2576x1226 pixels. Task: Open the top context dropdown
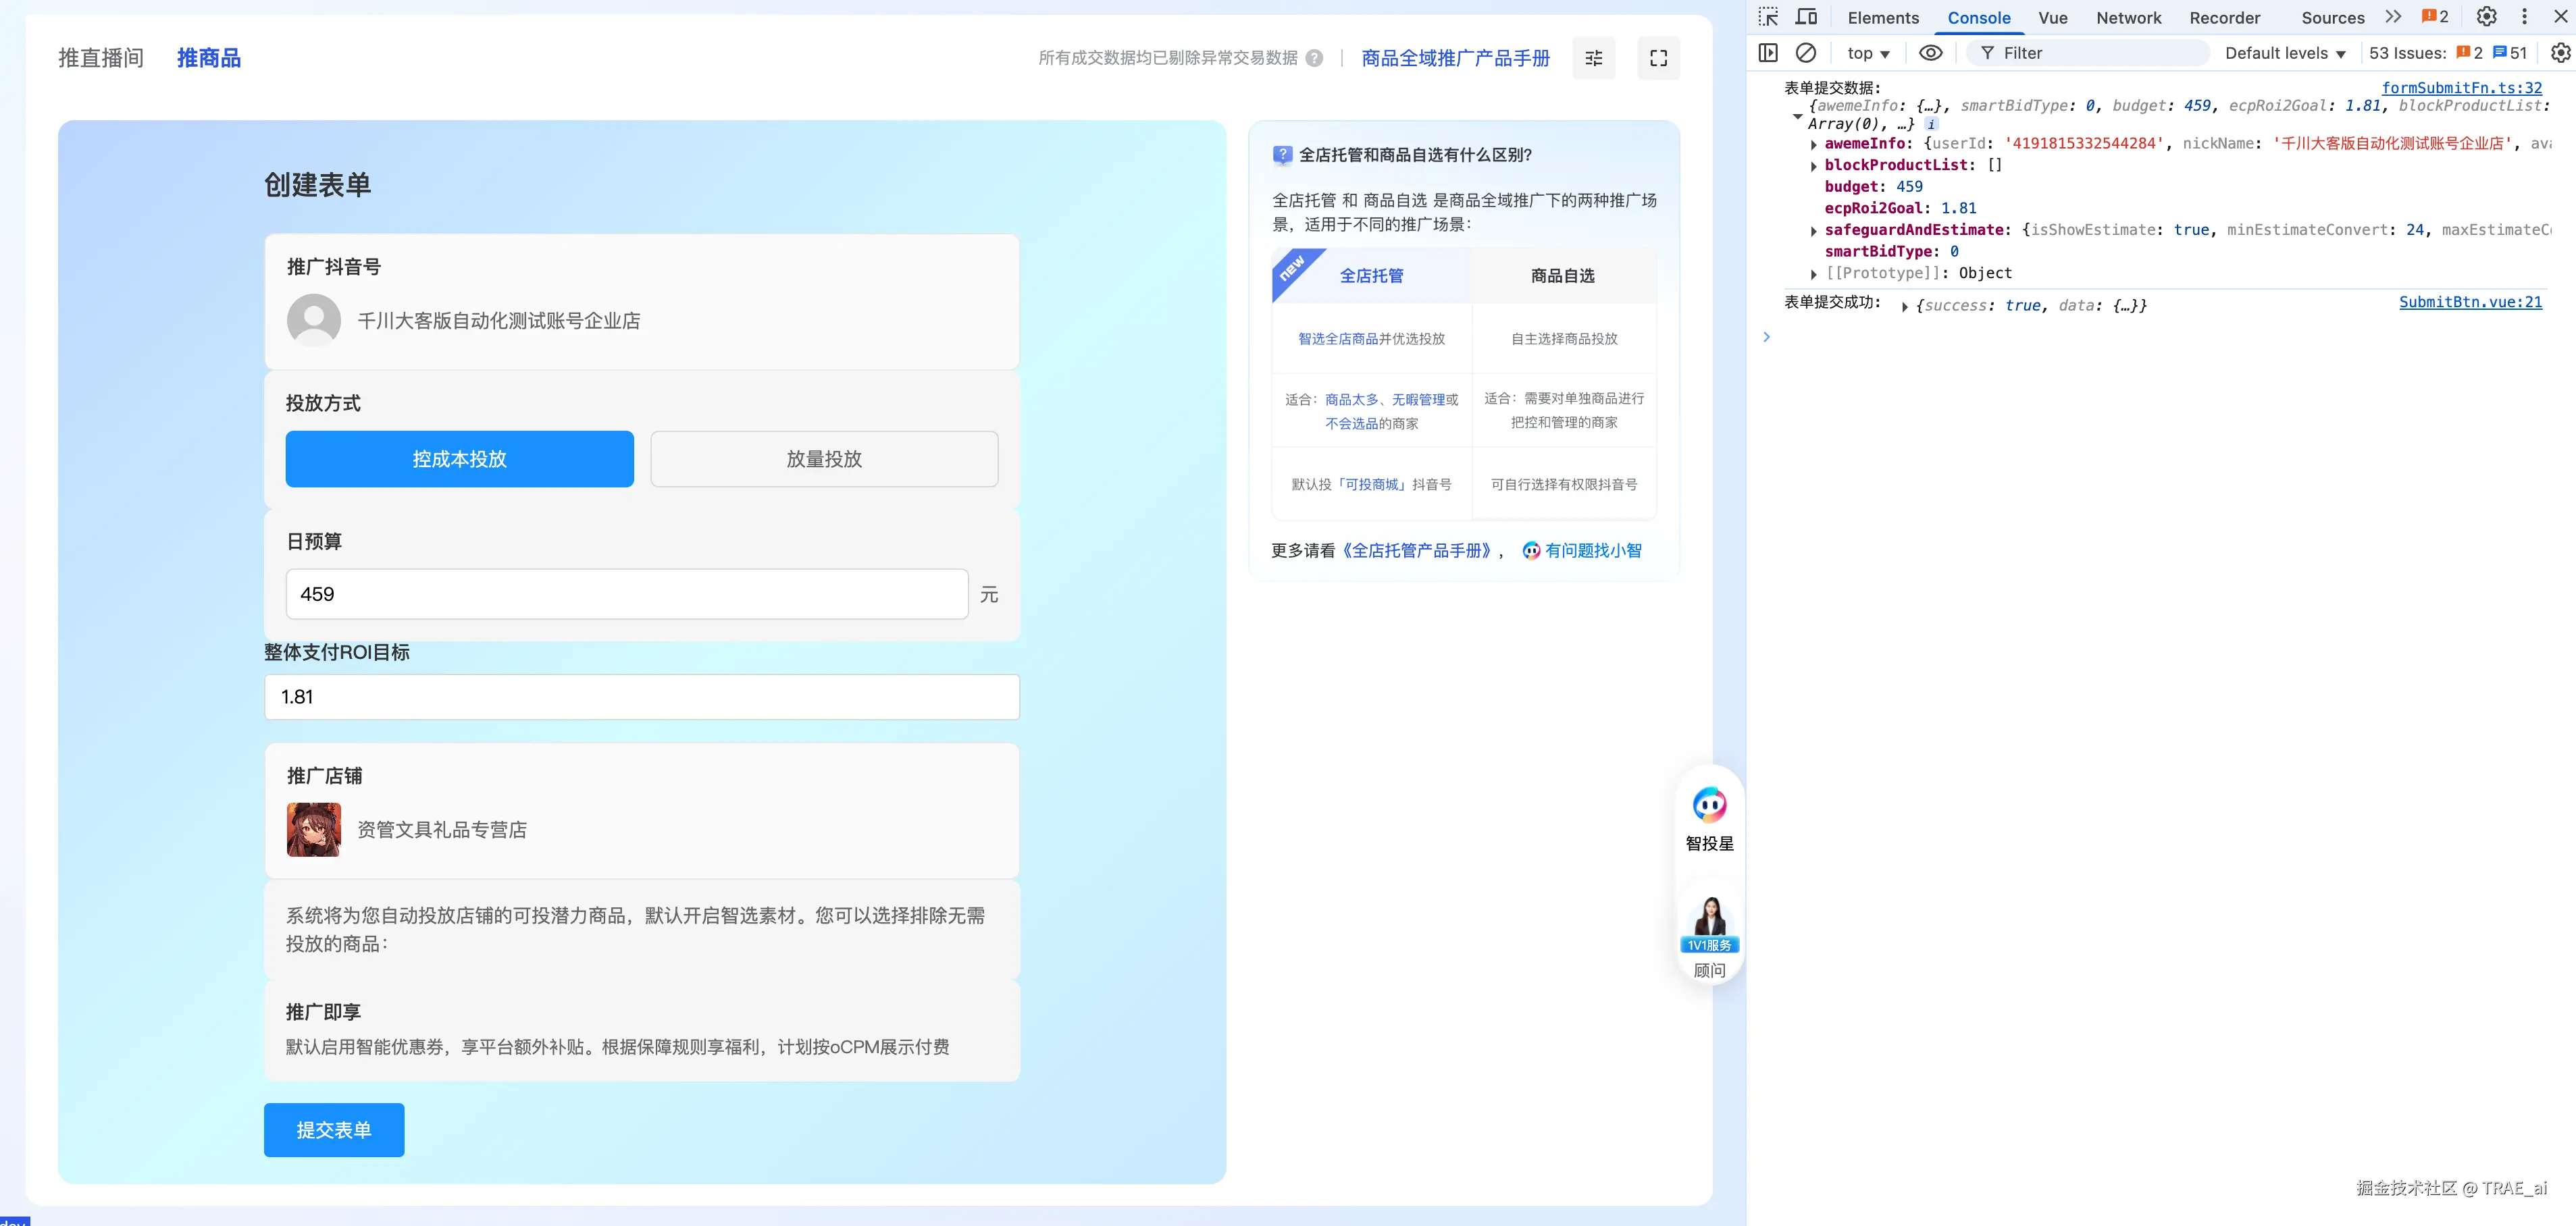(1868, 53)
